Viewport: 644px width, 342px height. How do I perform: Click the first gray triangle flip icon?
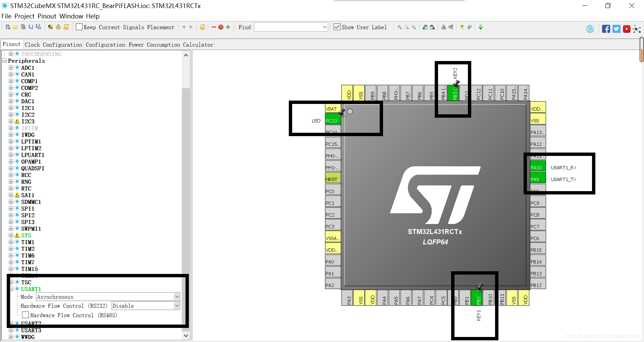point(443,27)
